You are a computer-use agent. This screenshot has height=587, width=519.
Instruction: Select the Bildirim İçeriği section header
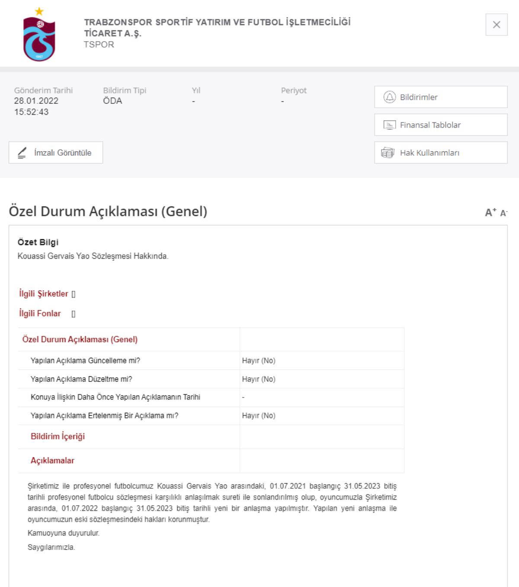(58, 436)
